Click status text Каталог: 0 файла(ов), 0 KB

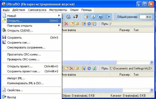pyautogui.click(x=128, y=96)
